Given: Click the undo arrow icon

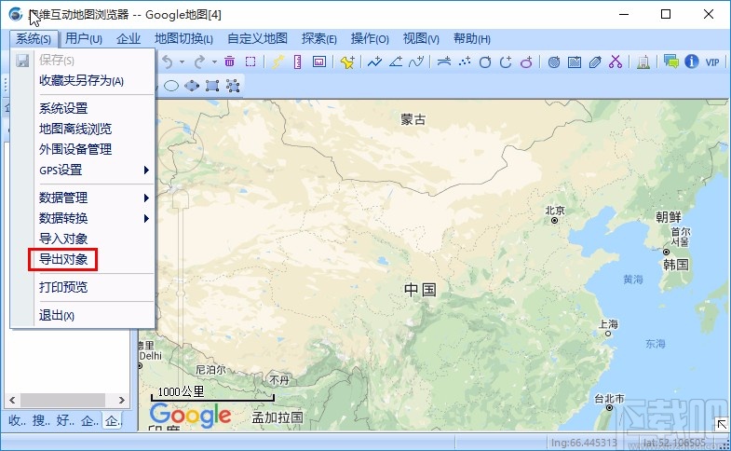Looking at the screenshot, I should click(x=168, y=61).
